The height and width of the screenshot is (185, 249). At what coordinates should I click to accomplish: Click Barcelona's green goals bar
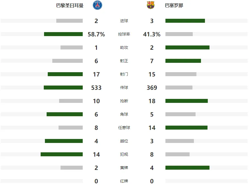185,21
